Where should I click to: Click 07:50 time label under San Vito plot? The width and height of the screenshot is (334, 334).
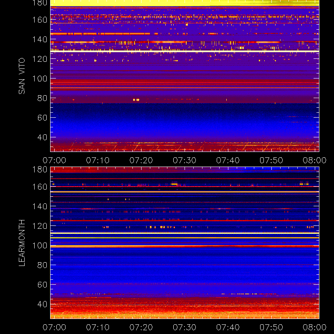(x=271, y=160)
